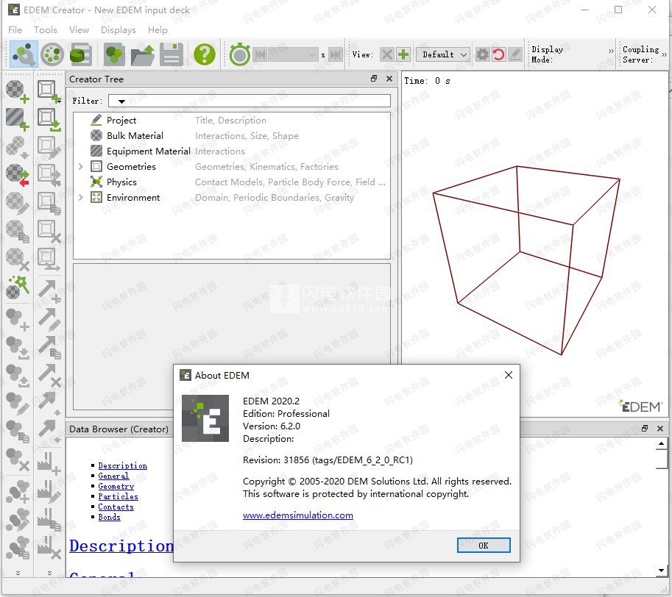The width and height of the screenshot is (672, 597).
Task: Jump to the Geometry link in Data Browser
Action: 116,486
